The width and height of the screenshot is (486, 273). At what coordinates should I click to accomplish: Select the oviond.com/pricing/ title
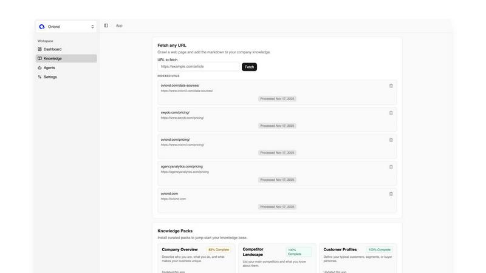click(x=175, y=140)
